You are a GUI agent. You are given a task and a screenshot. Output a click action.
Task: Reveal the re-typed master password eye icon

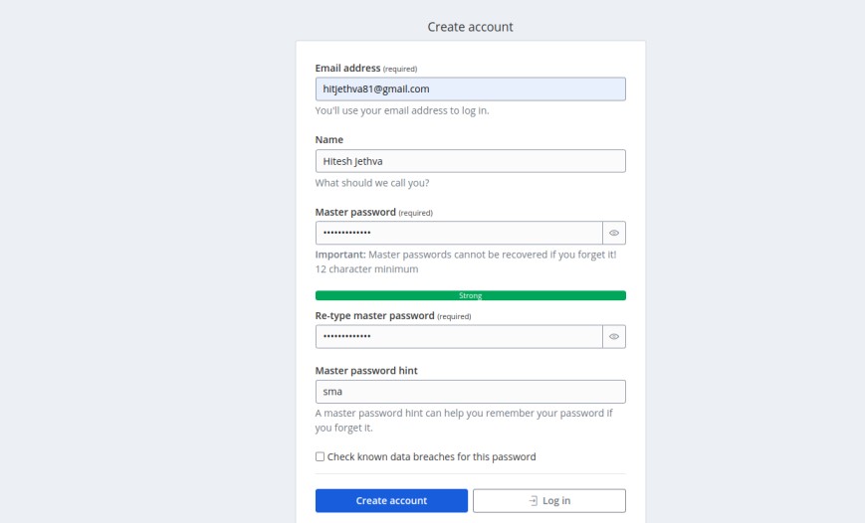(614, 337)
